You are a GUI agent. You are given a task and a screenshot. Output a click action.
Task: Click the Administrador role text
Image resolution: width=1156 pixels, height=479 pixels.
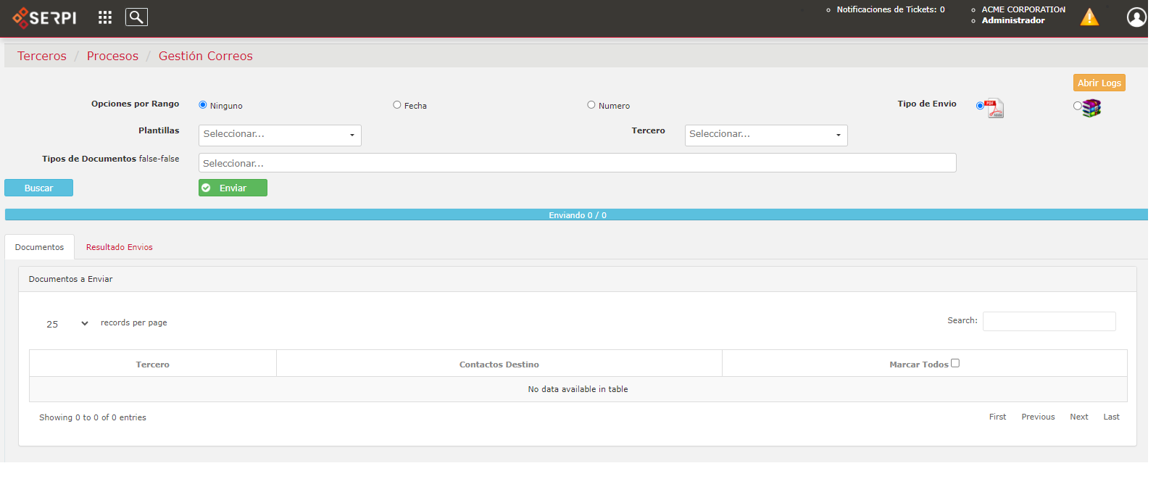pos(1013,21)
